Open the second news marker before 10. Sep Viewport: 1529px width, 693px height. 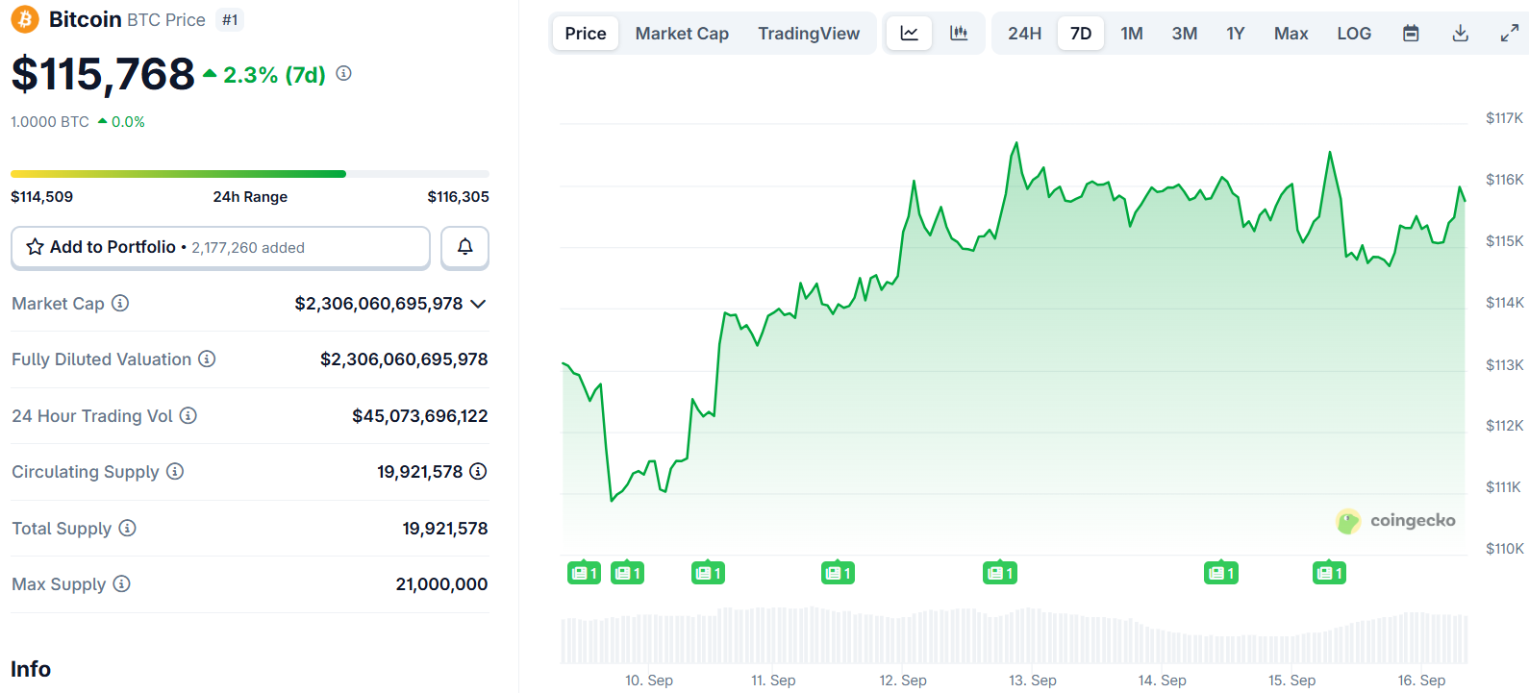tap(627, 574)
